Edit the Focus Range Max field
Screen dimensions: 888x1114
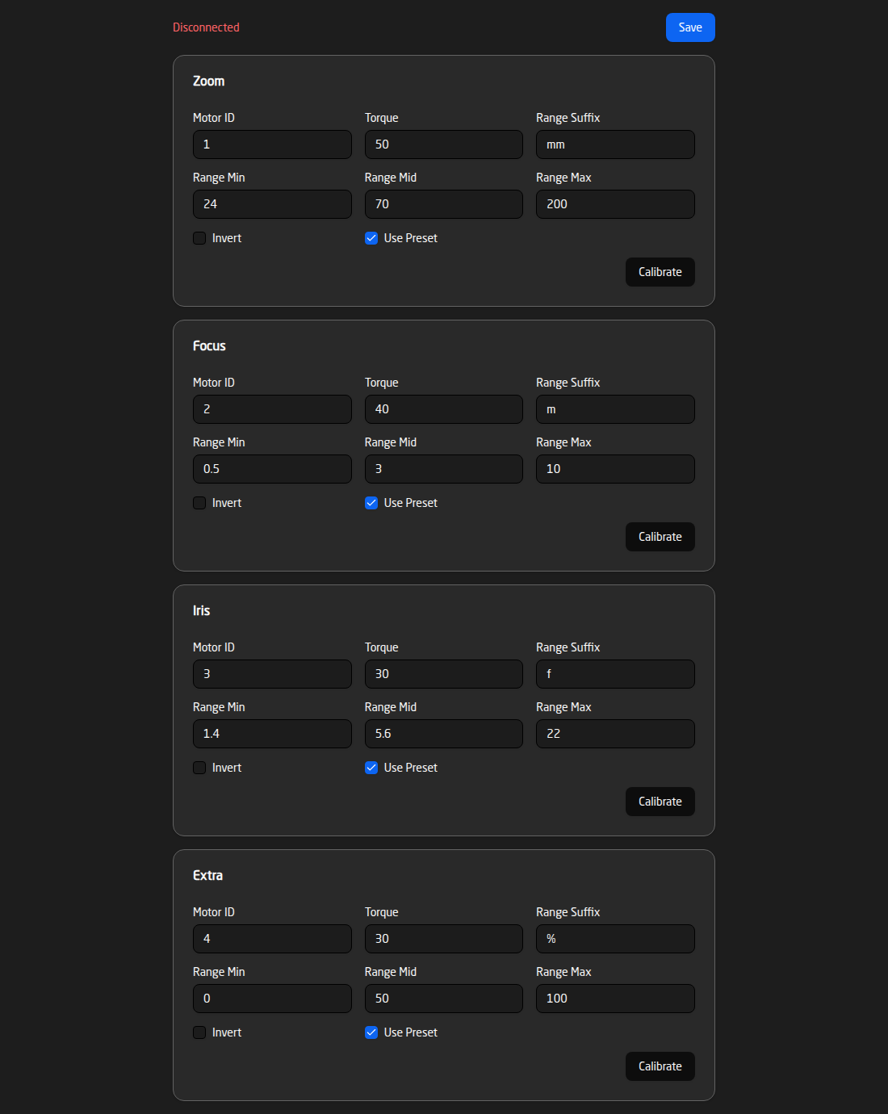click(615, 469)
